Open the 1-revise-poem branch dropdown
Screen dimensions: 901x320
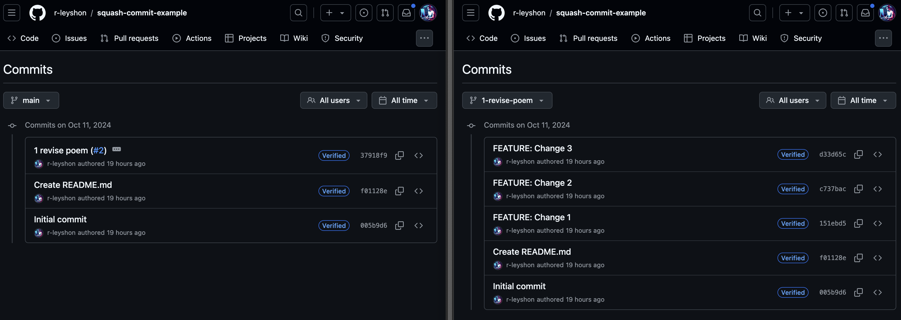(x=507, y=100)
